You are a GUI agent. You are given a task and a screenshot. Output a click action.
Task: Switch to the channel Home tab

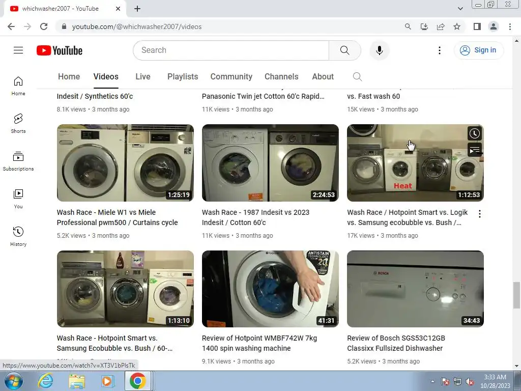[x=69, y=77]
